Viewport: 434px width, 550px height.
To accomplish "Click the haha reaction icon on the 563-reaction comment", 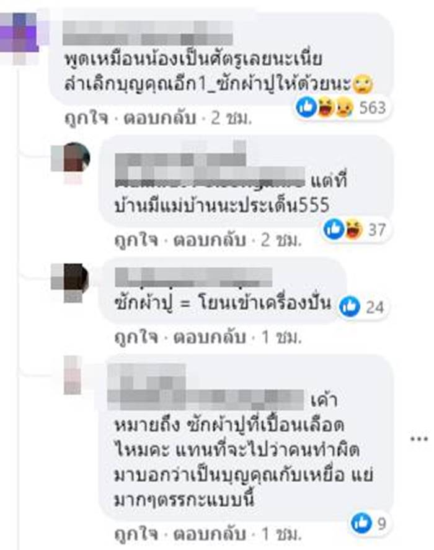I will pyautogui.click(x=325, y=107).
